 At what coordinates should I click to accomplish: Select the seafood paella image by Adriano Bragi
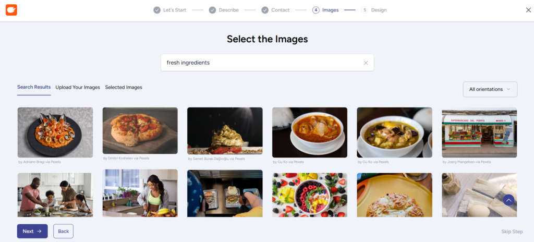55,132
